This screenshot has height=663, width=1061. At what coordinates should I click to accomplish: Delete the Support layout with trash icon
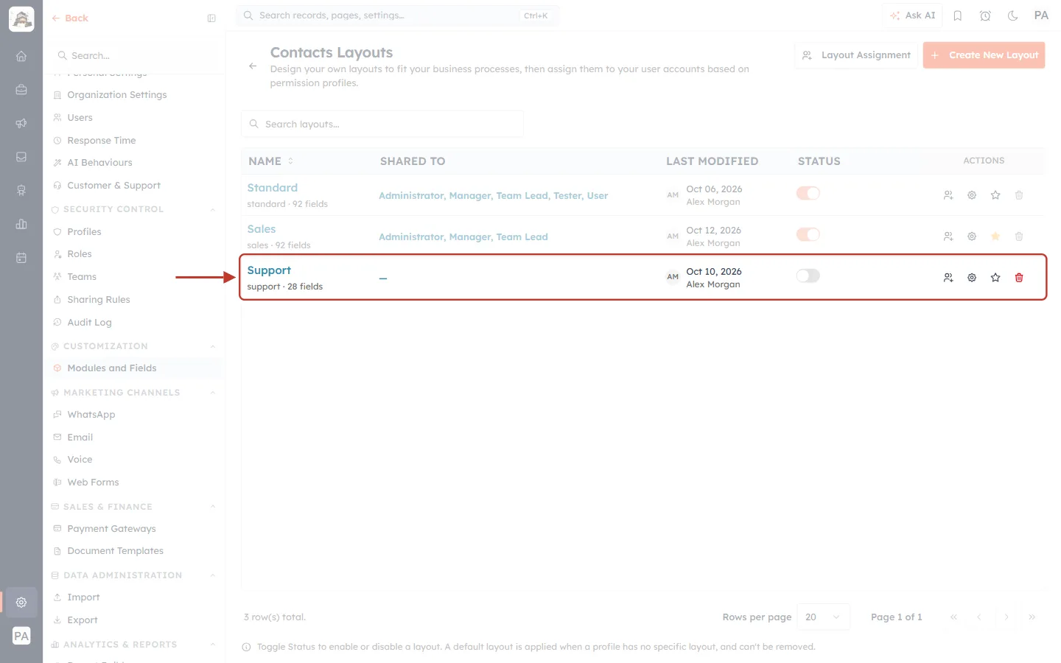[1019, 278]
